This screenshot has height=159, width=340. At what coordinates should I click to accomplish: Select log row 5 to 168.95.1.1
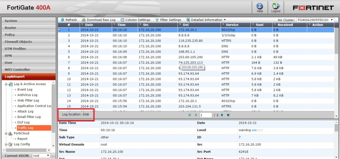(196, 52)
